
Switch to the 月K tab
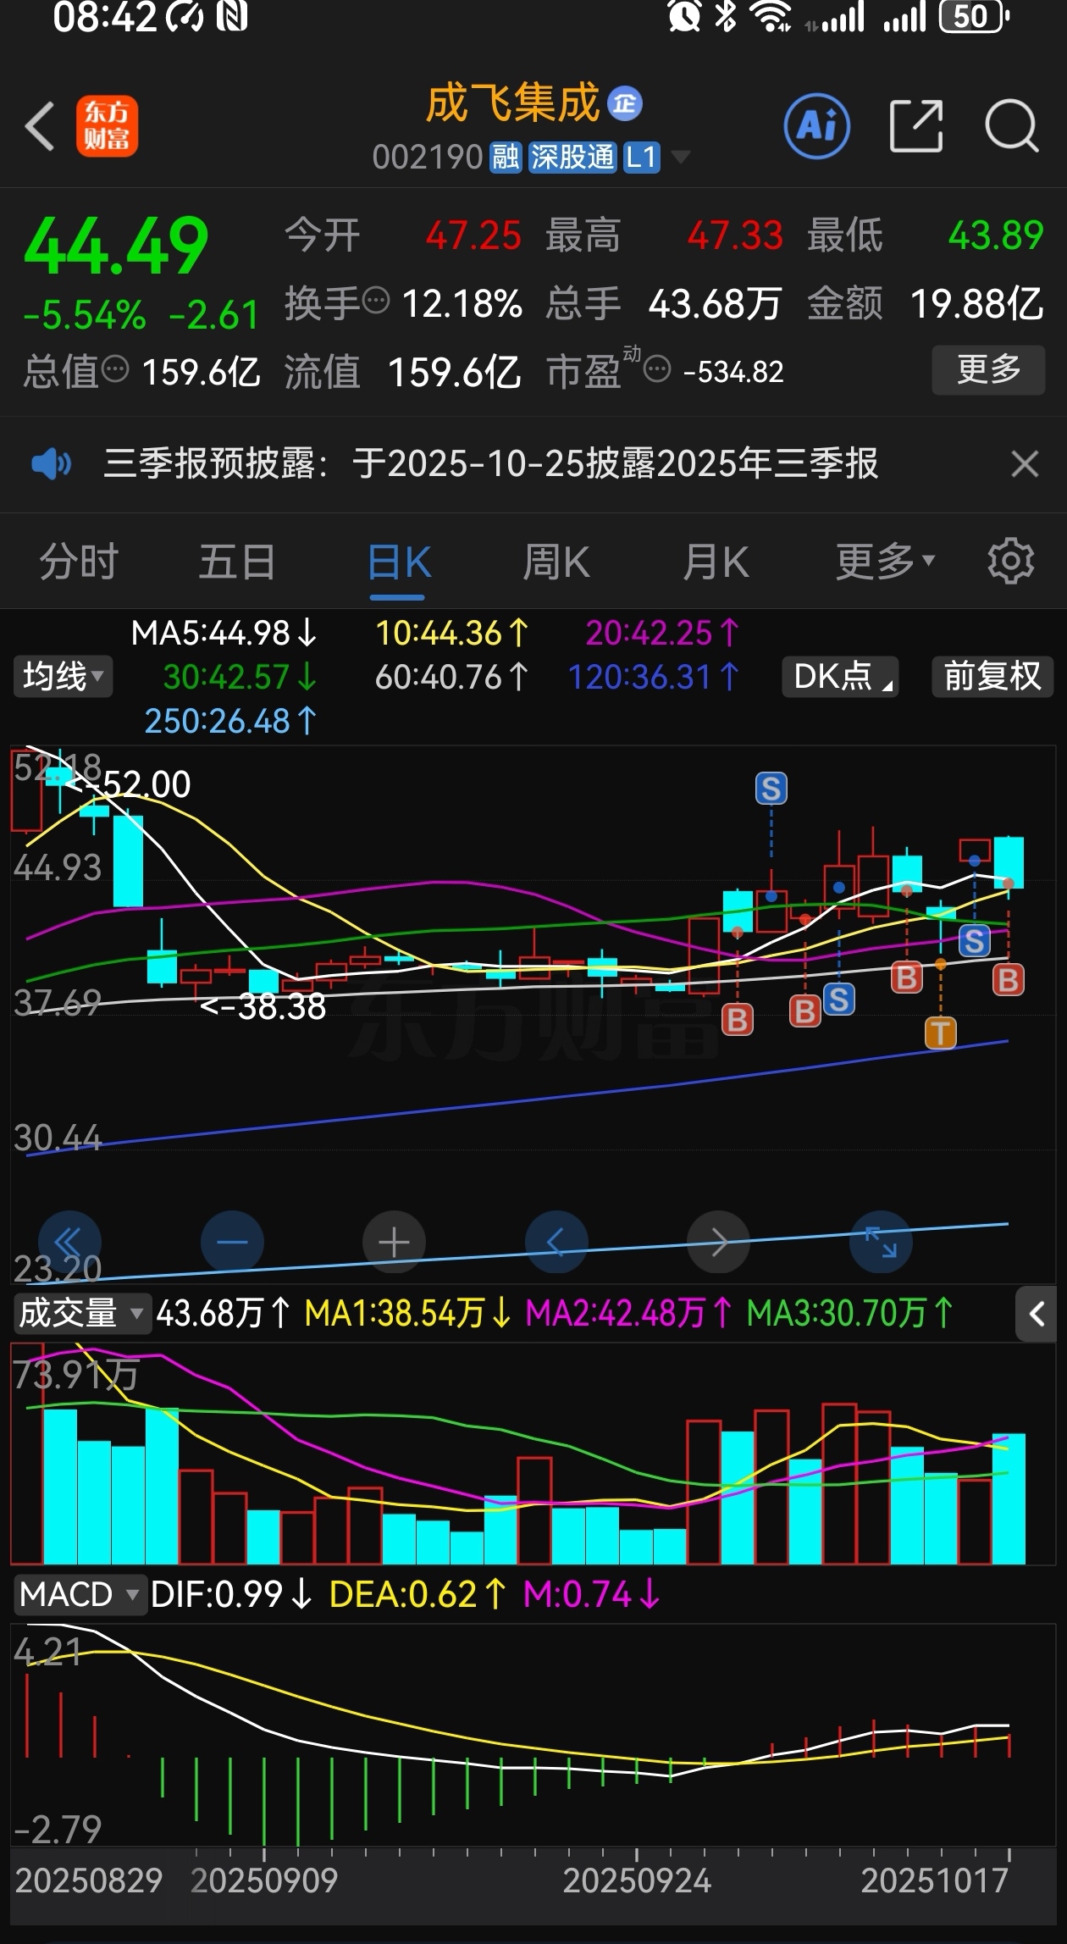716,561
